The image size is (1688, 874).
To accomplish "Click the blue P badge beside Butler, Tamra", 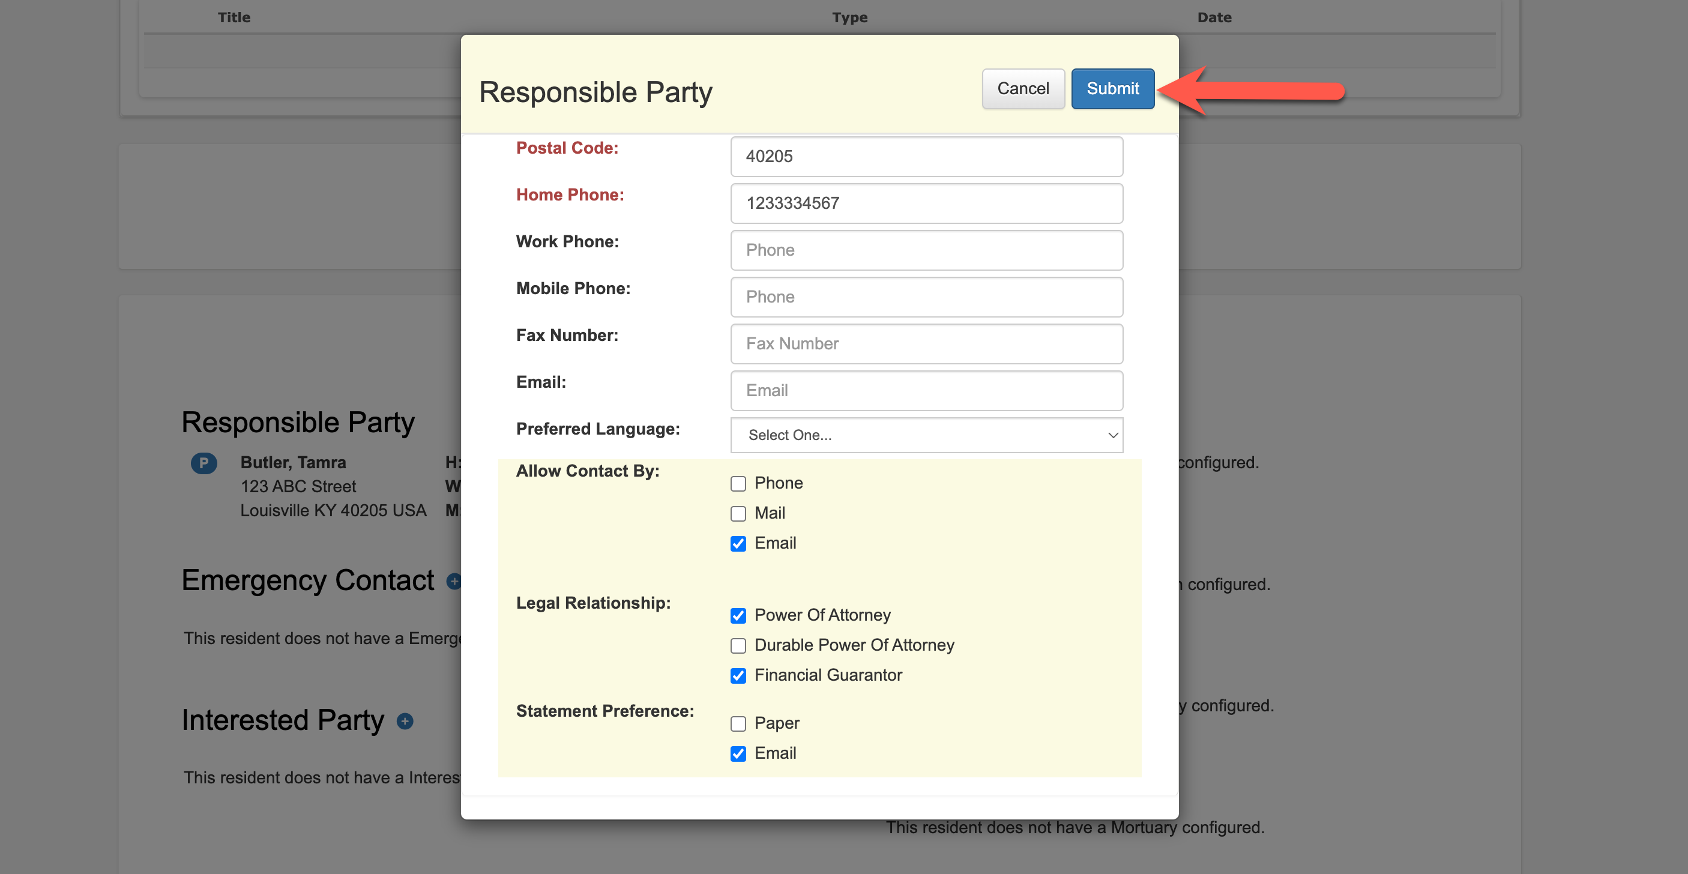I will tap(203, 463).
